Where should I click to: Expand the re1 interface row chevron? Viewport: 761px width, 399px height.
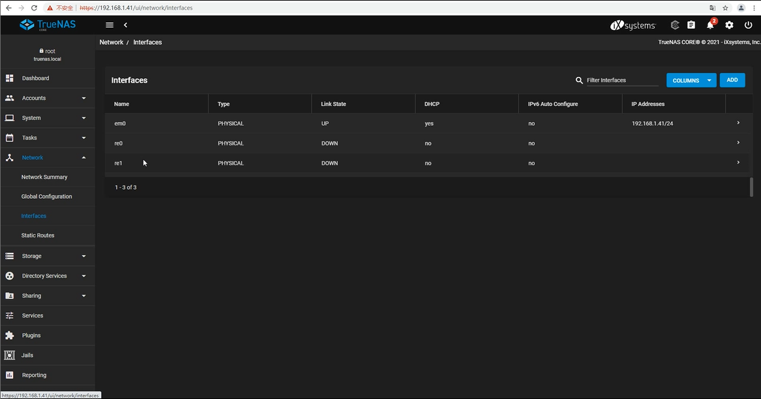coord(738,162)
